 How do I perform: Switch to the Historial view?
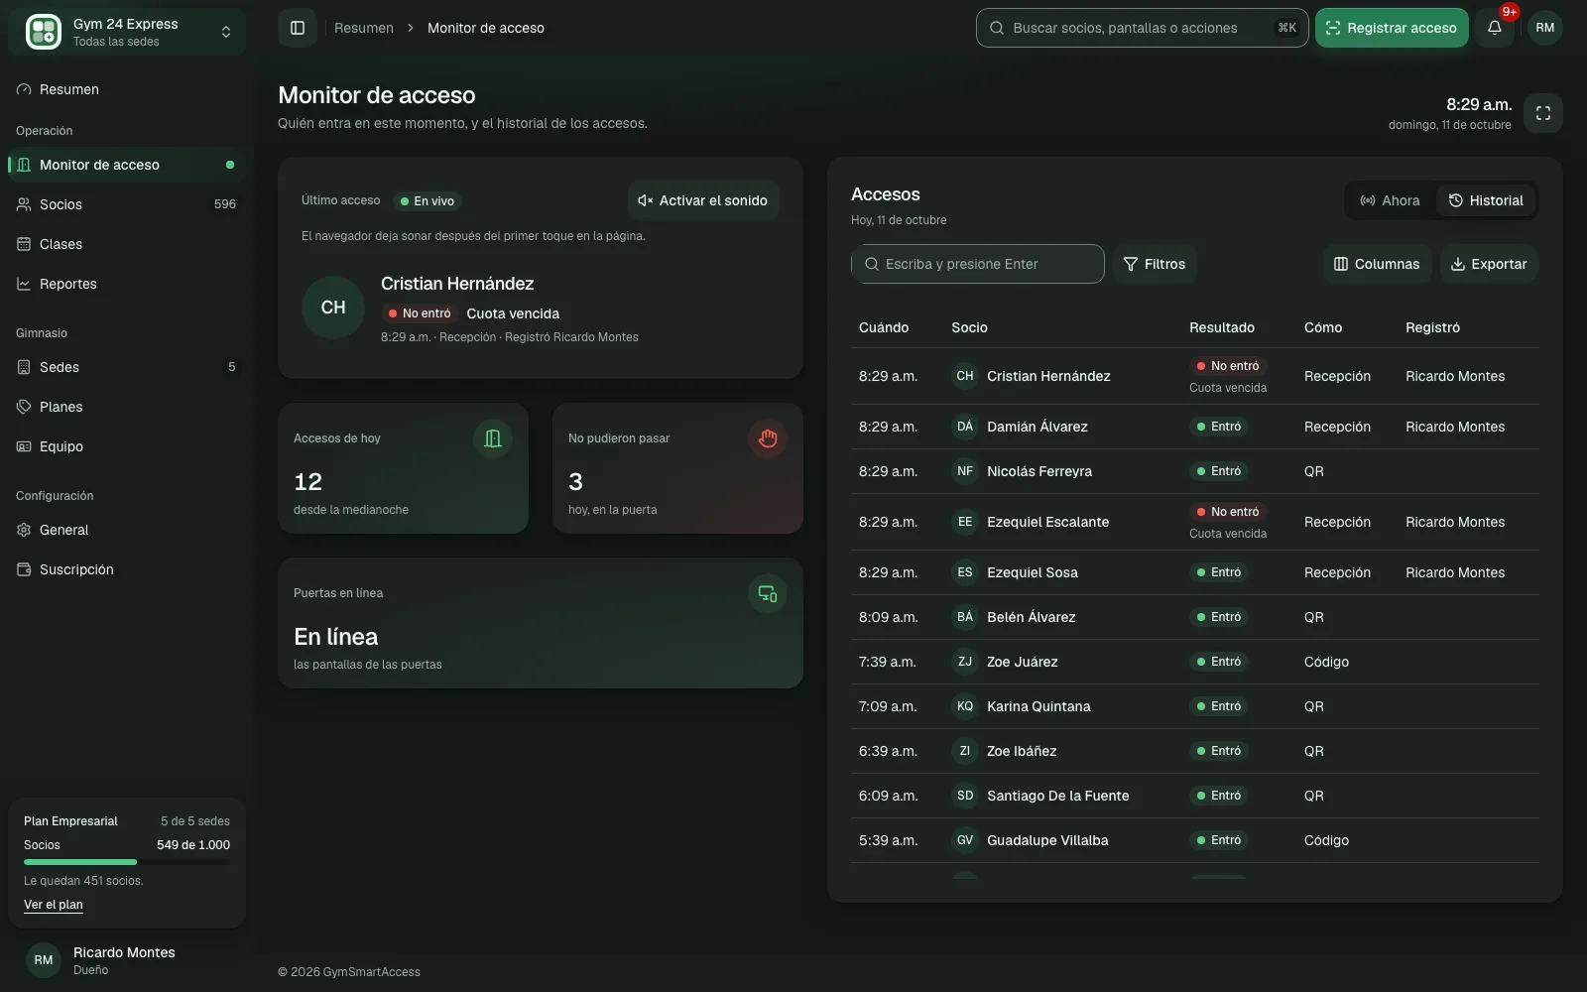(x=1486, y=200)
